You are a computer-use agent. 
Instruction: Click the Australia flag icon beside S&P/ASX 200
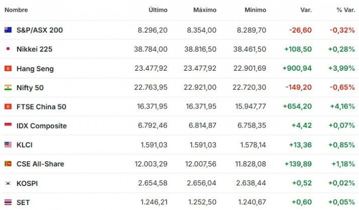(8, 30)
